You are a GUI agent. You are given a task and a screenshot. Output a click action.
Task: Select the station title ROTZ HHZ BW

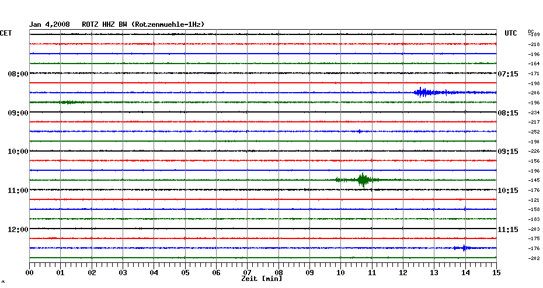tap(105, 24)
